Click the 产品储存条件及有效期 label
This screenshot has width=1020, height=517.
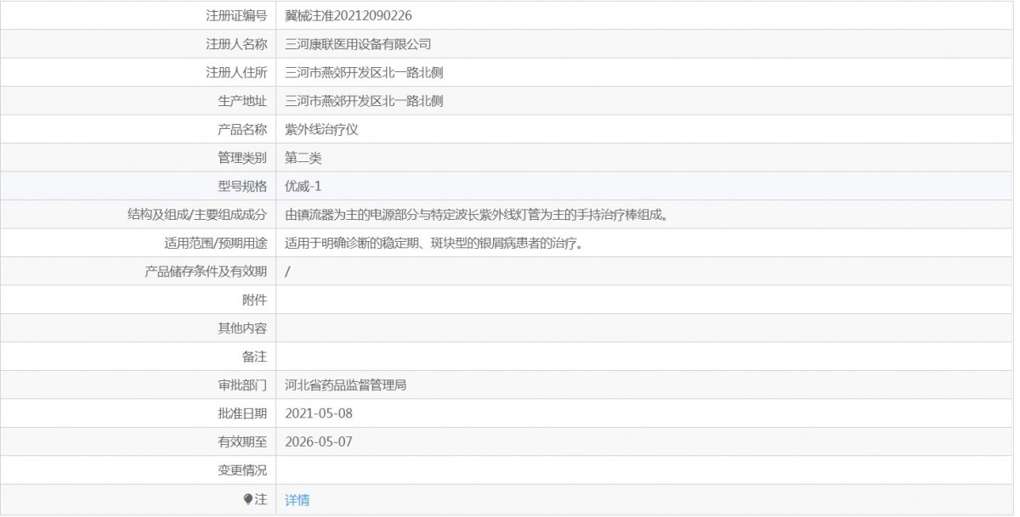(x=207, y=272)
